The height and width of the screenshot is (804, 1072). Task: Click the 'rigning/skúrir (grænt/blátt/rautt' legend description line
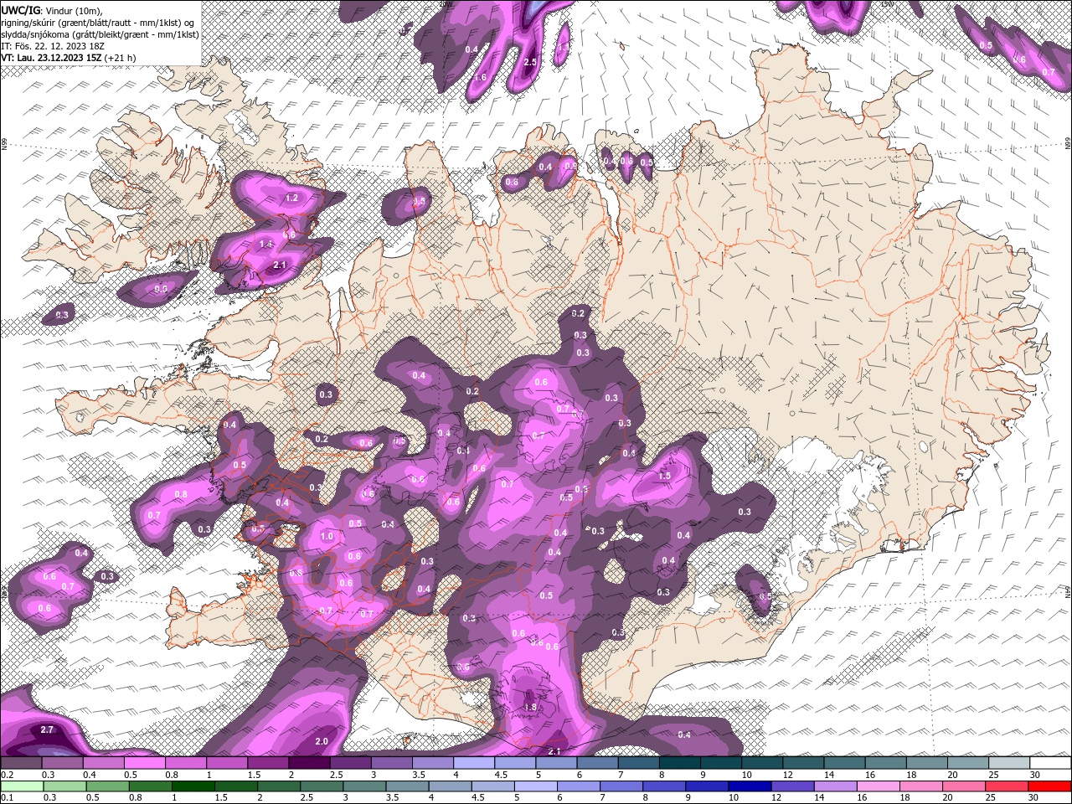pyautogui.click(x=98, y=22)
